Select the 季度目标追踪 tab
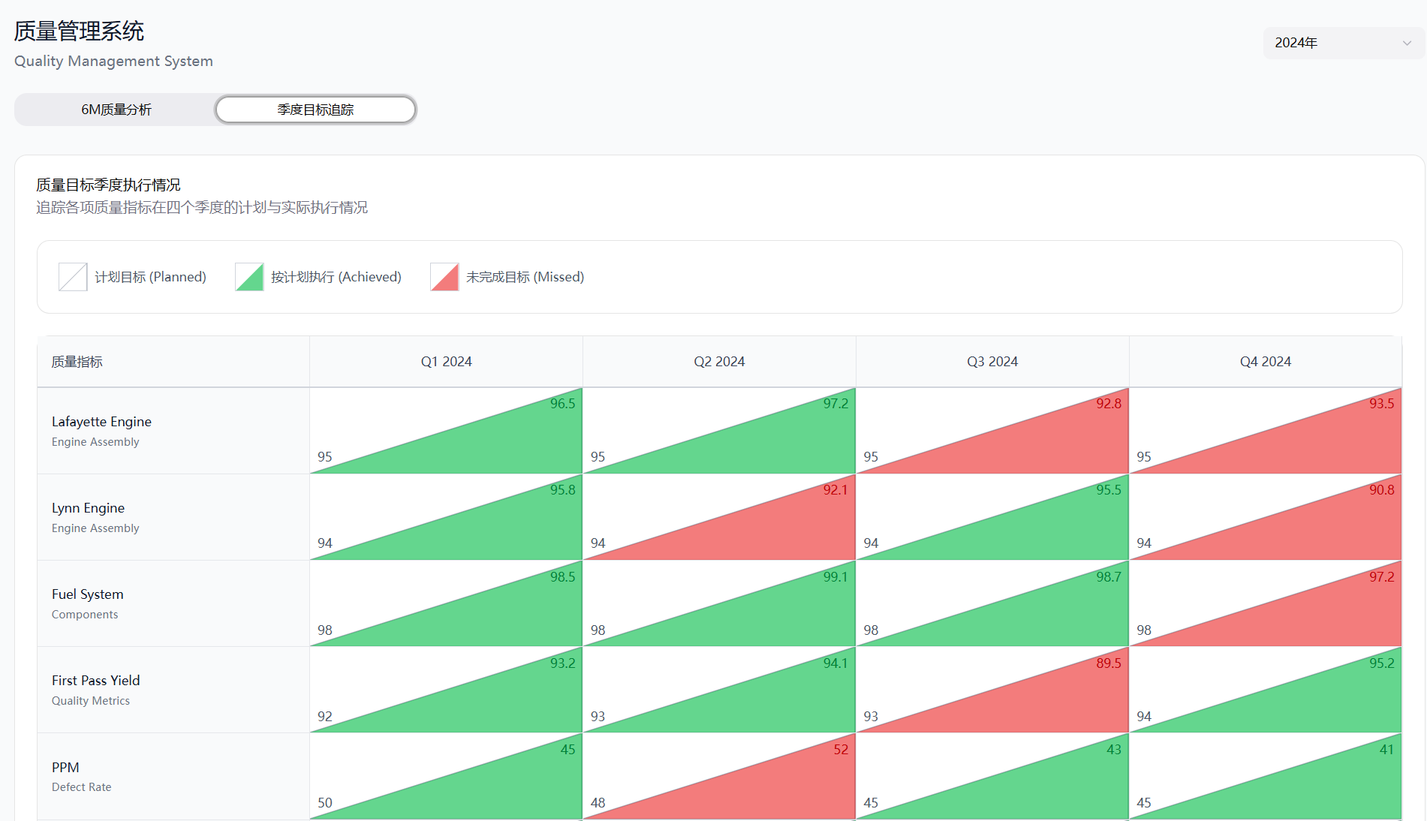 pos(315,110)
